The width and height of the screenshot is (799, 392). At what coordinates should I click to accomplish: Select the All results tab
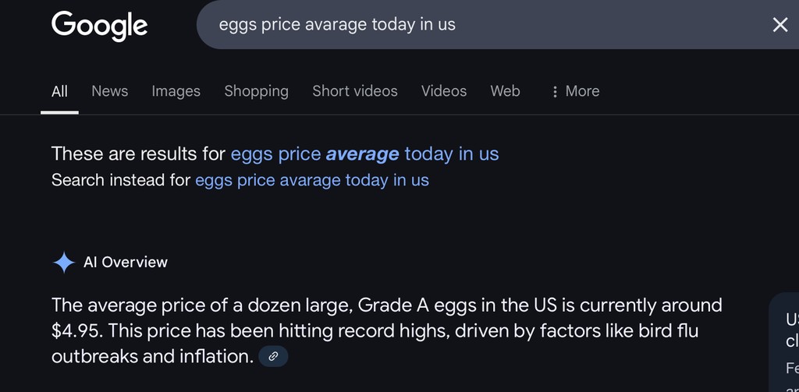(x=59, y=91)
